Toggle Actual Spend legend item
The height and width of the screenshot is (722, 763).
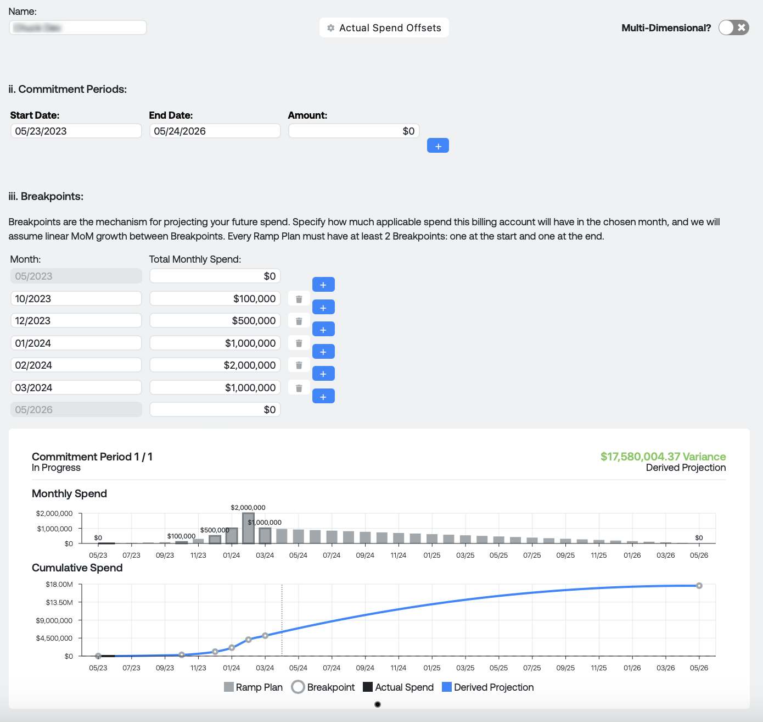pos(399,687)
